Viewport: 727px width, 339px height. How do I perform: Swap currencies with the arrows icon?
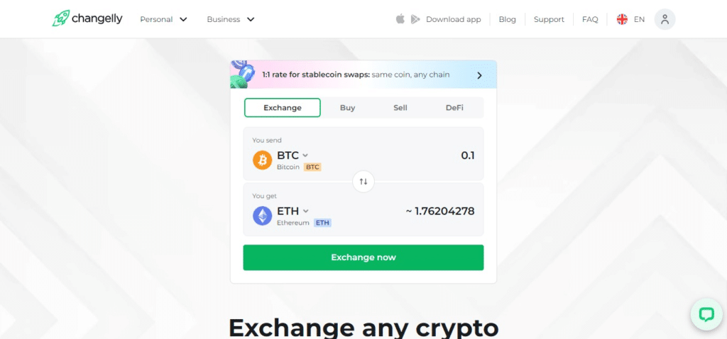[x=363, y=181]
